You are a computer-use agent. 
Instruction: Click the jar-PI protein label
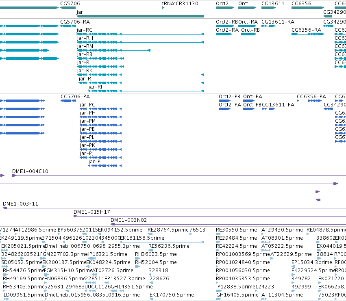pos(95,162)
